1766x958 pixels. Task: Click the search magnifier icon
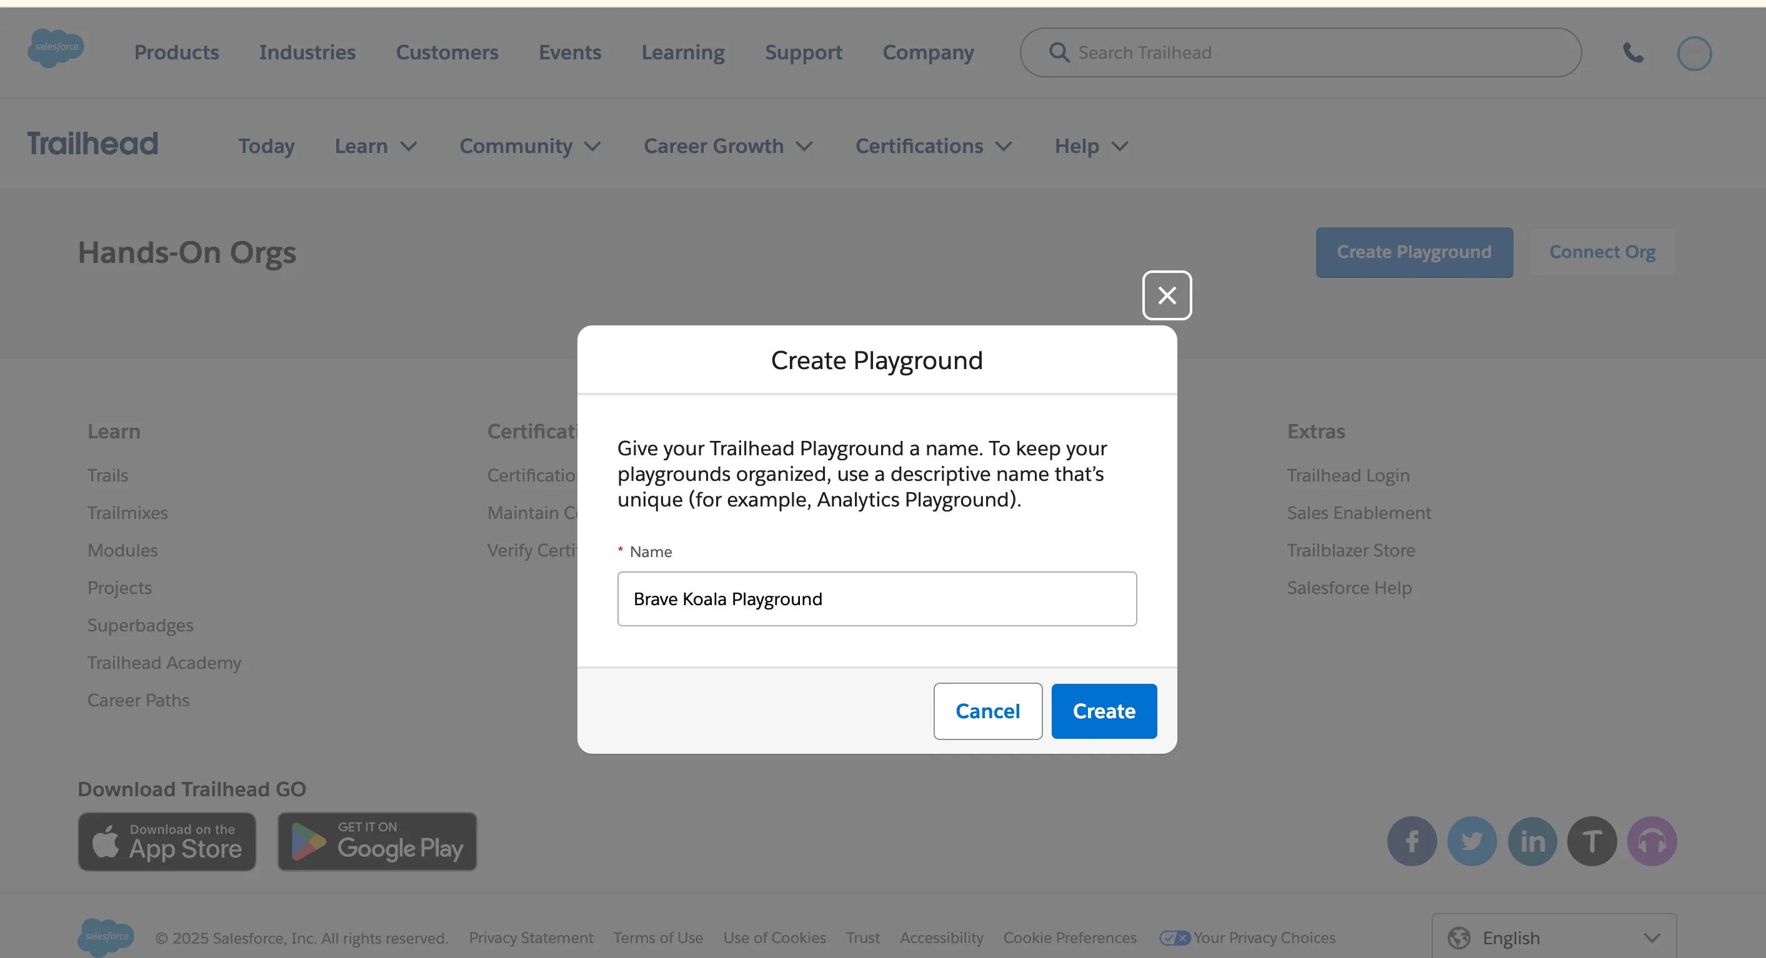click(x=1059, y=52)
